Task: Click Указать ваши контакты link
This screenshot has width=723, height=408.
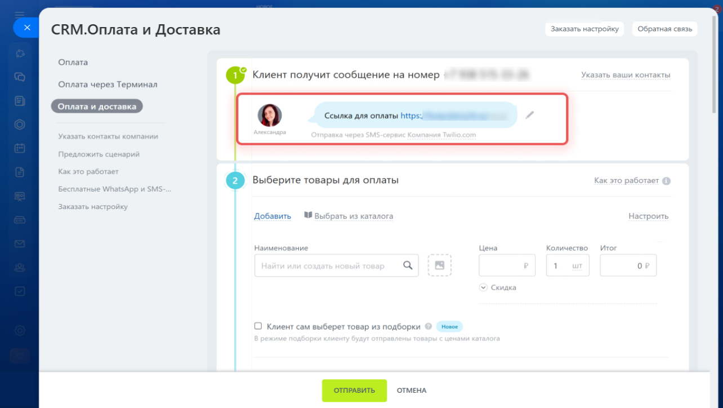Action: 626,75
